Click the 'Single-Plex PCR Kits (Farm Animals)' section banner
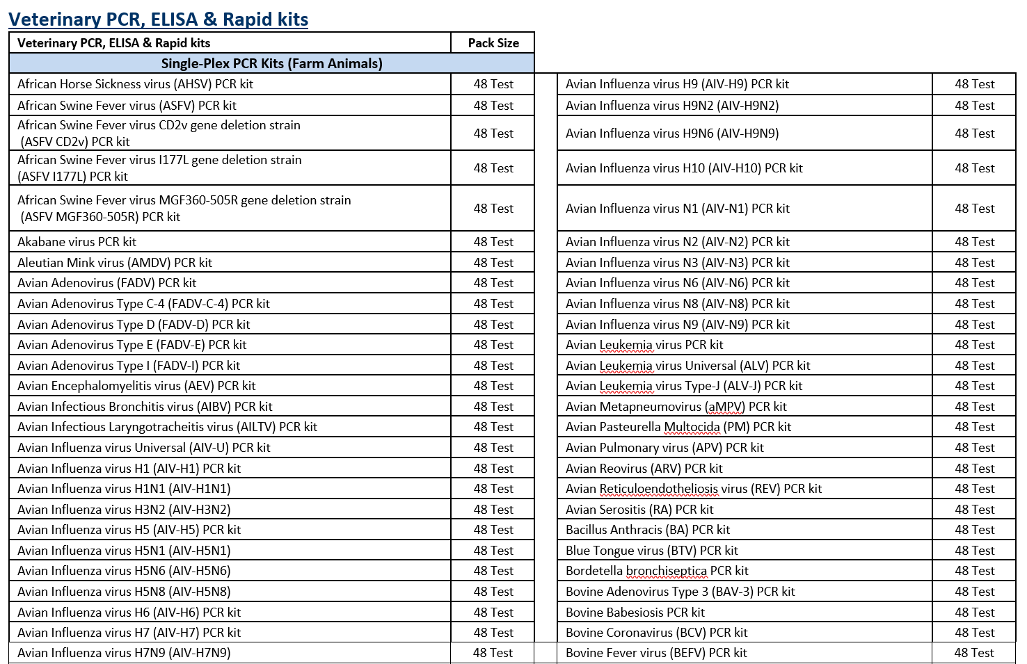1027x664 pixels. coord(271,63)
